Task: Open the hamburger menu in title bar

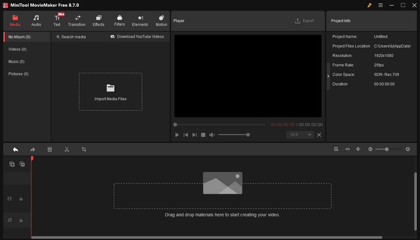Action: (380, 5)
